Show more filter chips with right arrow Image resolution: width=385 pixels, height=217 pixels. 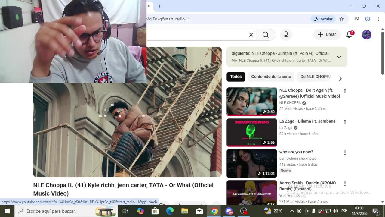[x=340, y=78]
